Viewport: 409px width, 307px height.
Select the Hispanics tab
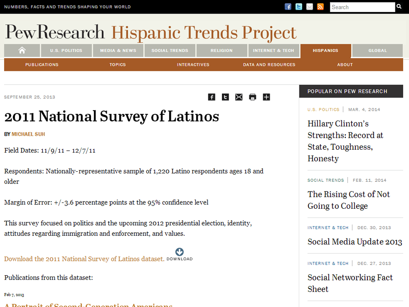coord(325,51)
